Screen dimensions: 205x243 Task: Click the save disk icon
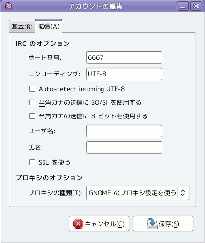[x=152, y=224]
